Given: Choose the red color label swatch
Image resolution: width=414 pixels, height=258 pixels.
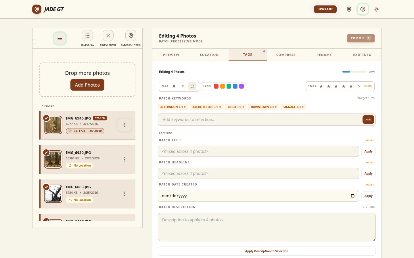Looking at the screenshot, I should point(216,86).
